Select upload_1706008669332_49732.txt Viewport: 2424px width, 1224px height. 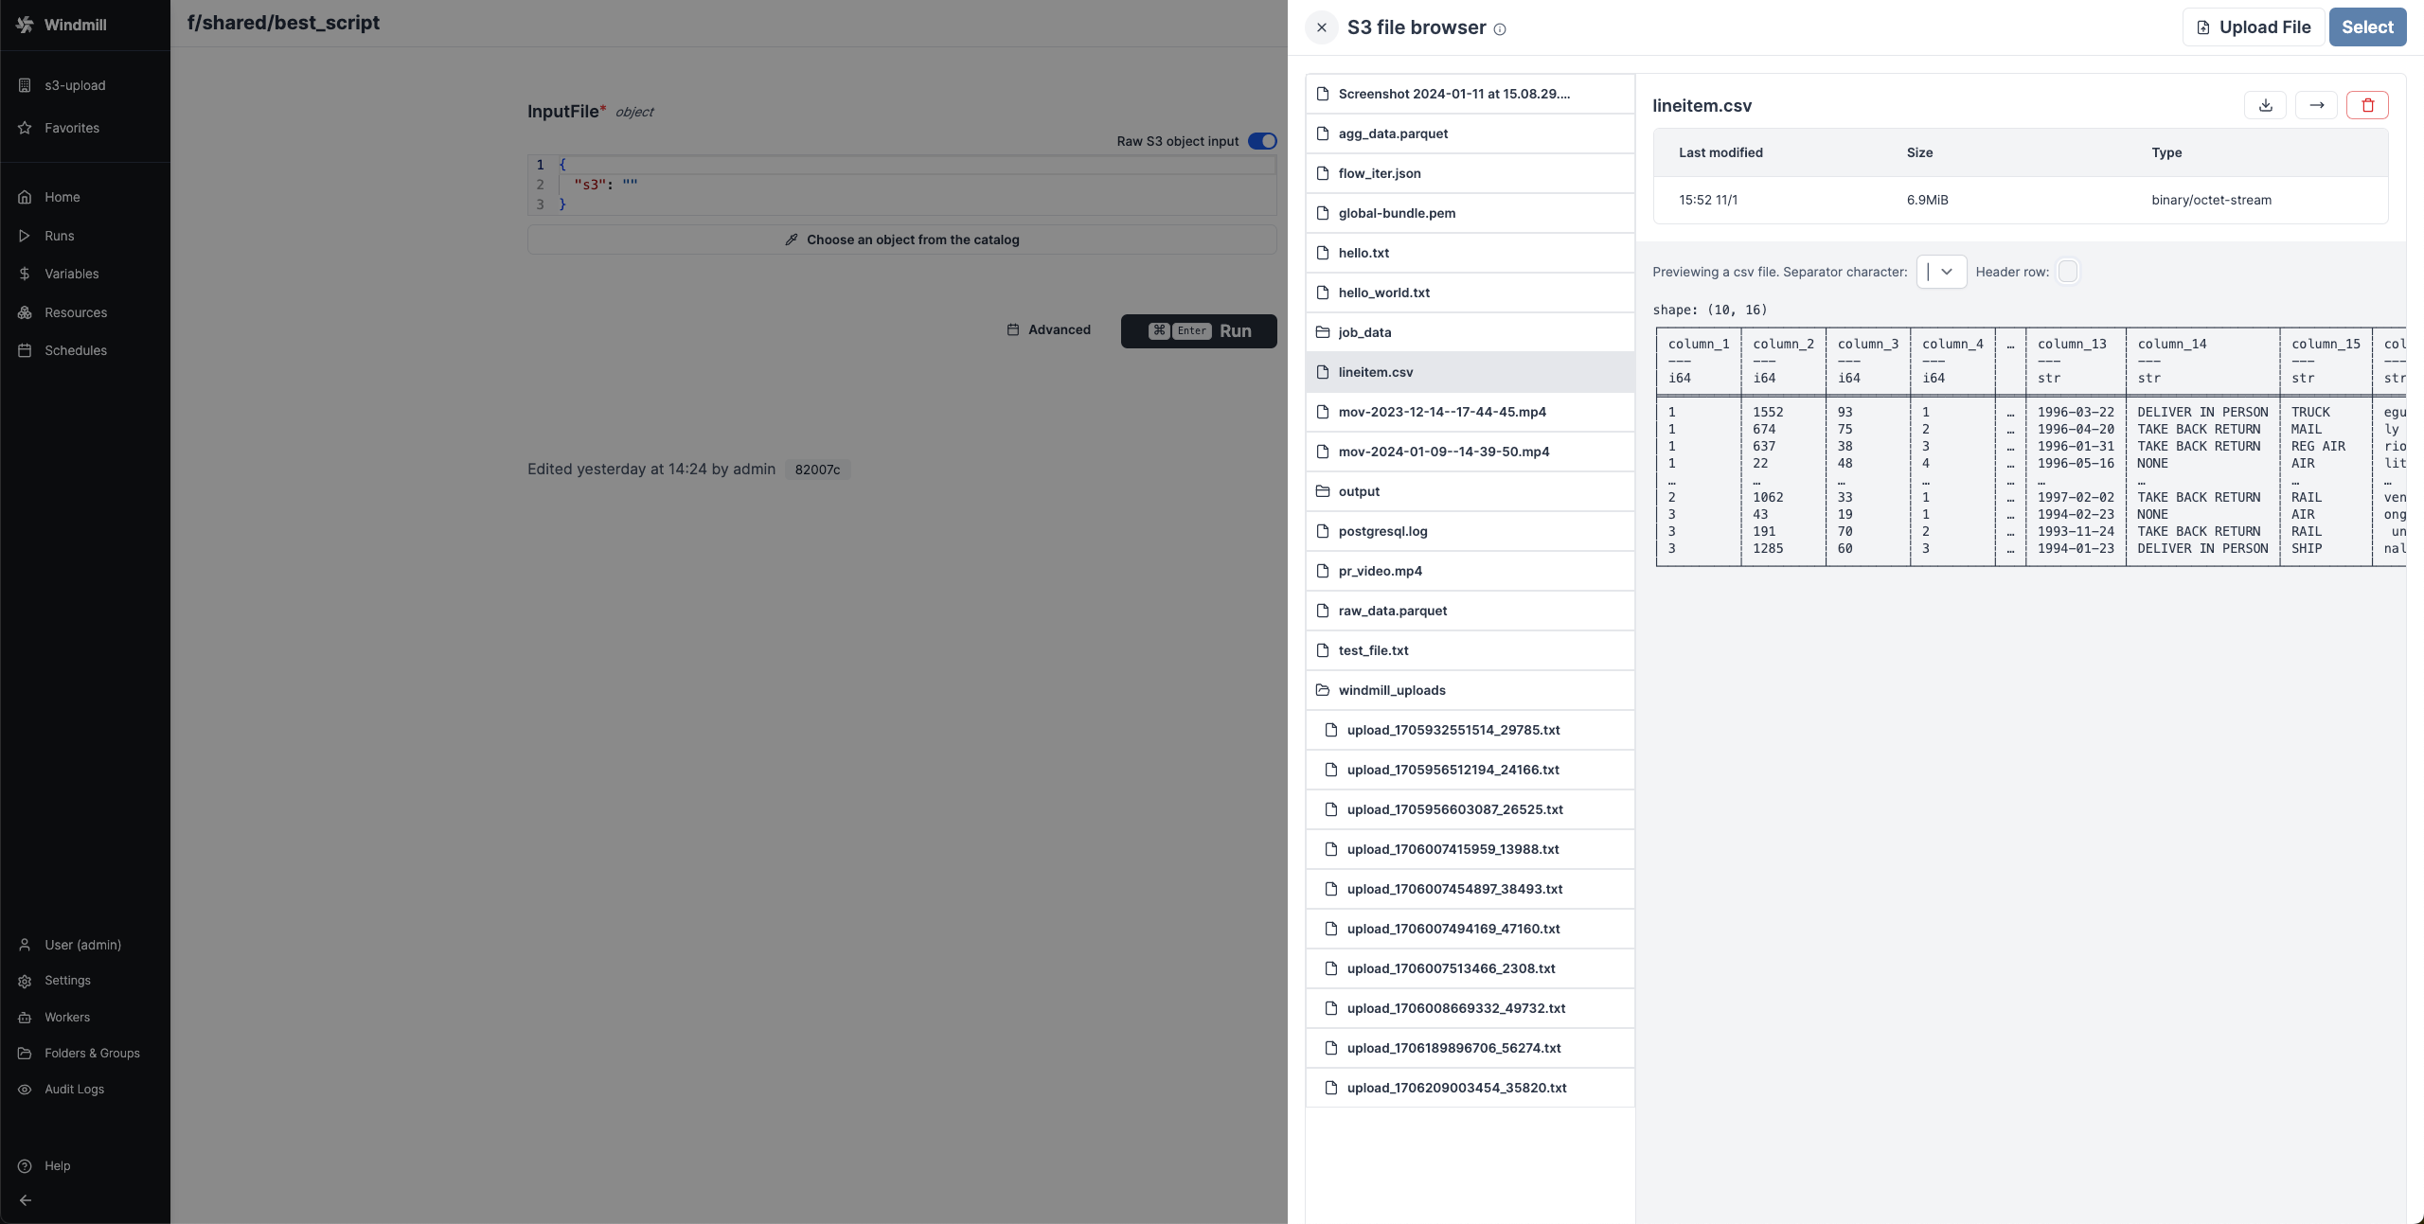pyautogui.click(x=1470, y=1008)
